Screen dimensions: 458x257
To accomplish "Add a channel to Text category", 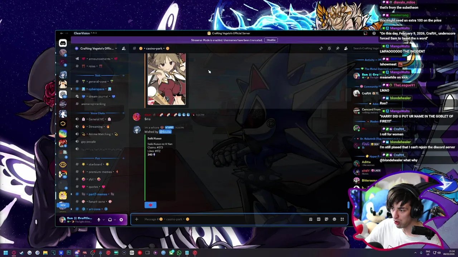I will 123,75.
